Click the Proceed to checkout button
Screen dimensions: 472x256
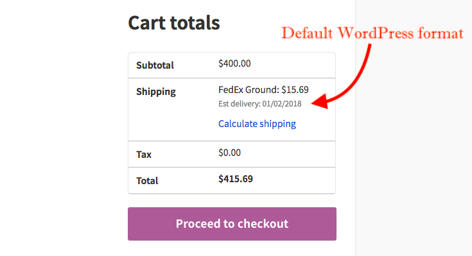click(232, 224)
